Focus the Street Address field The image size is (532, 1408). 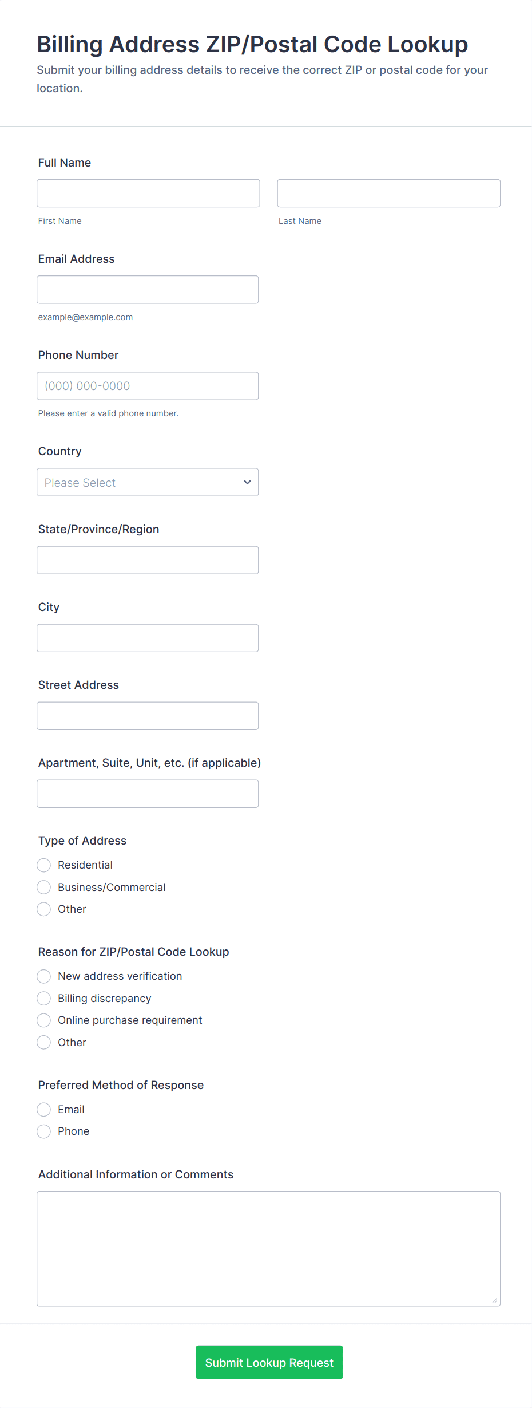click(148, 715)
